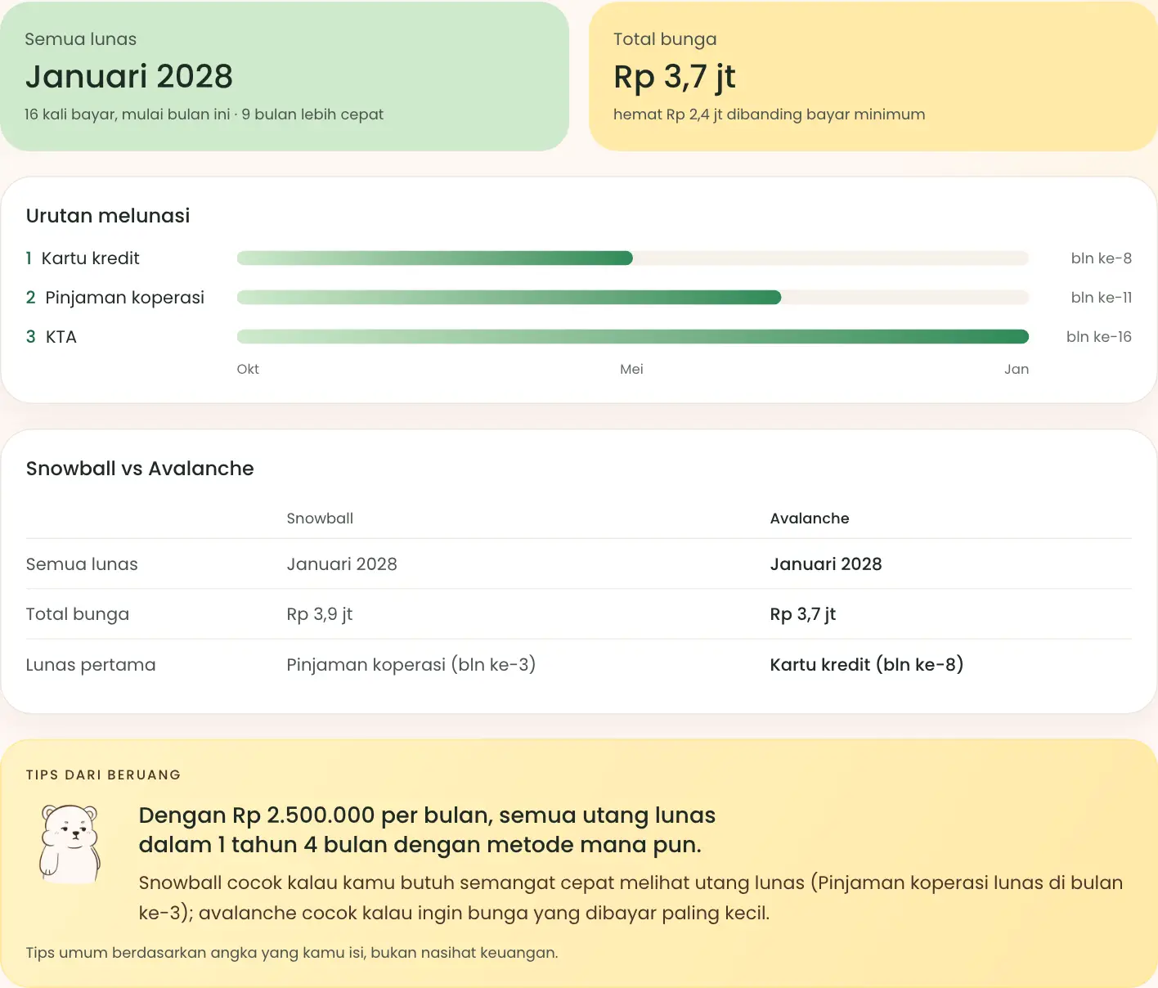Viewport: 1158px width, 988px height.
Task: Click Avalanche's bold 'Januari 2028' table cell
Action: (826, 564)
